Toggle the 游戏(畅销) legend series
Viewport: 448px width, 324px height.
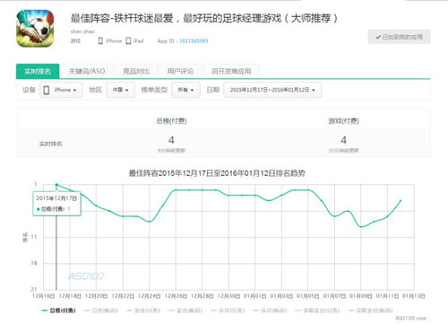point(185,311)
